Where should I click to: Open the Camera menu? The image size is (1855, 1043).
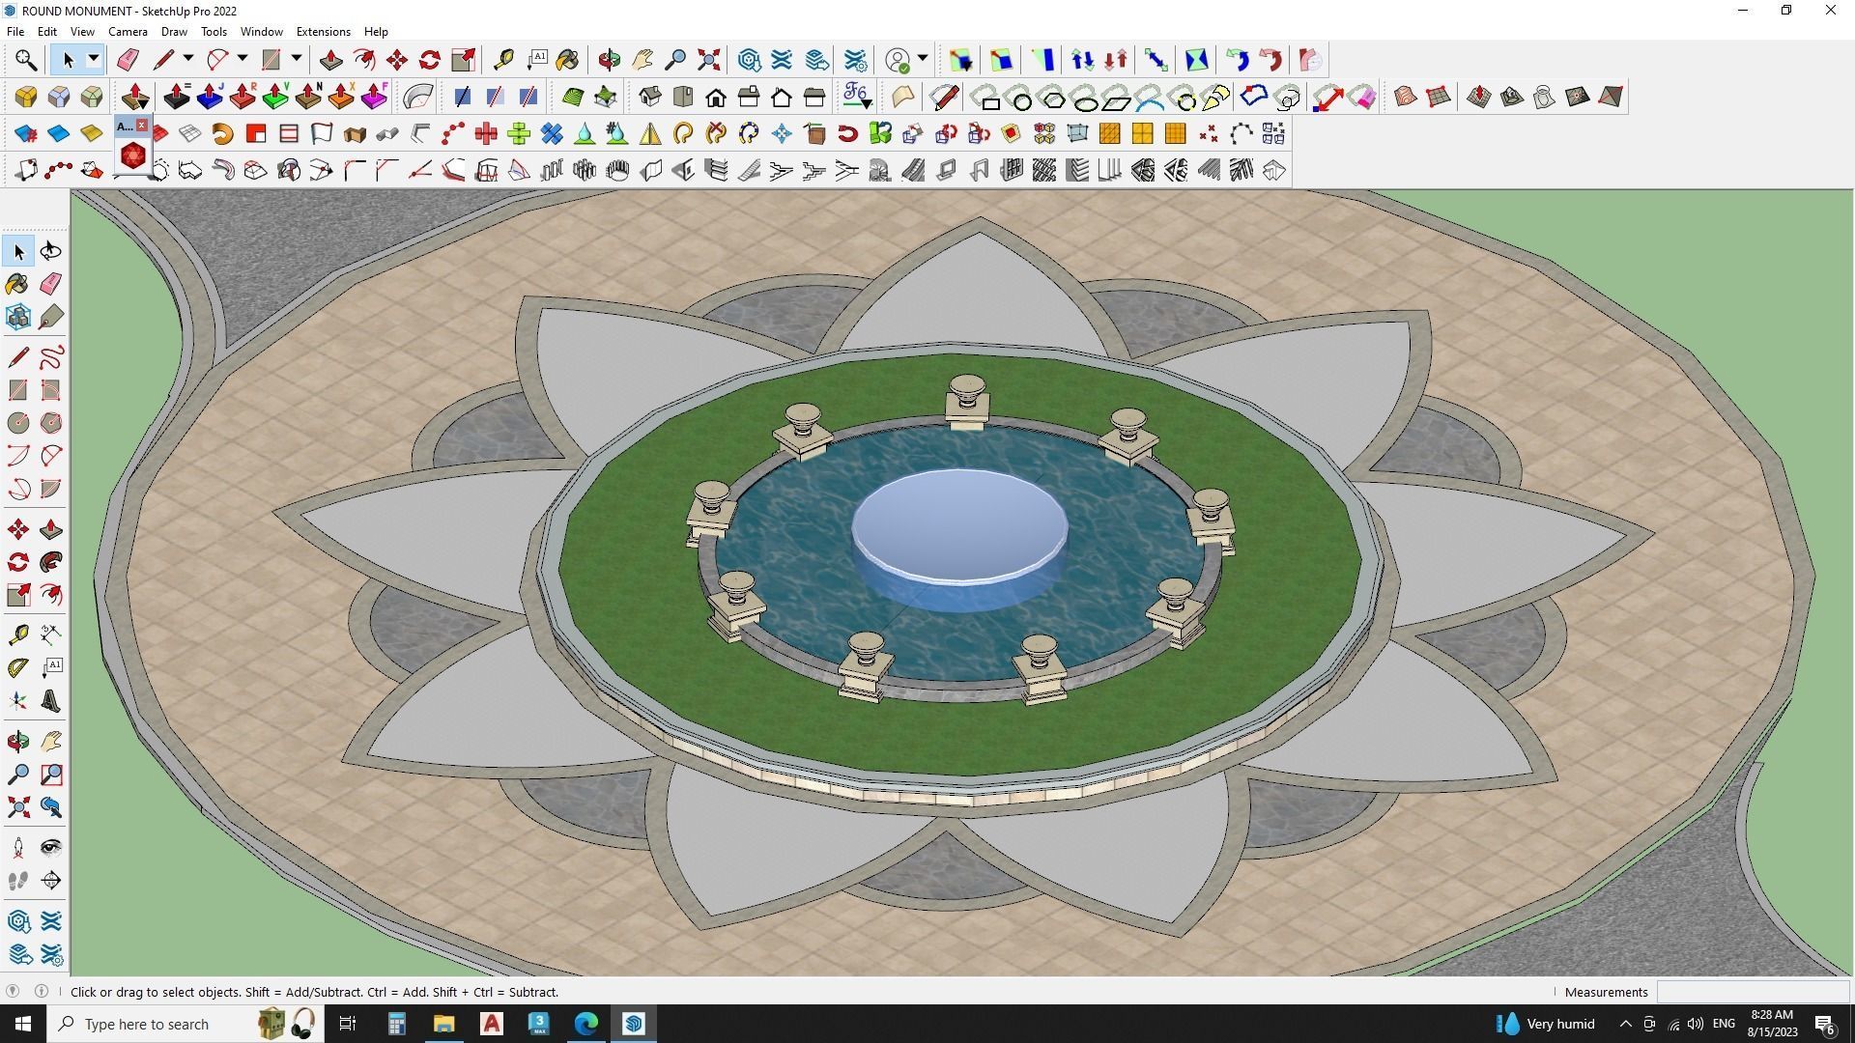click(x=128, y=31)
